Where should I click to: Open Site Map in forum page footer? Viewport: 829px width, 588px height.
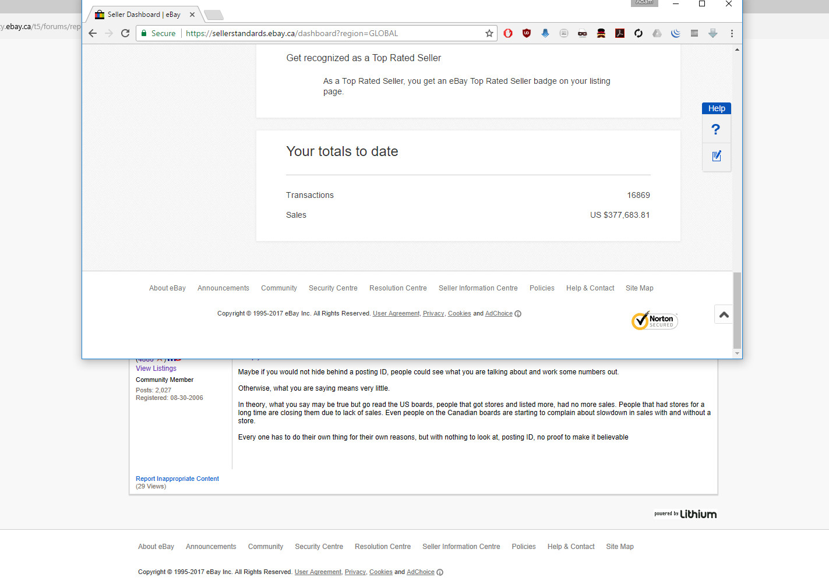[620, 547]
